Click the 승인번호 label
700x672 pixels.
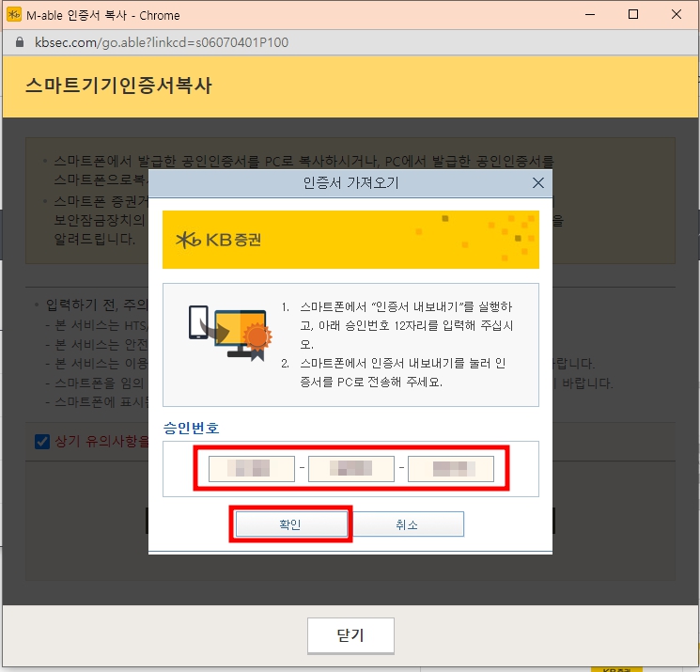tap(191, 428)
